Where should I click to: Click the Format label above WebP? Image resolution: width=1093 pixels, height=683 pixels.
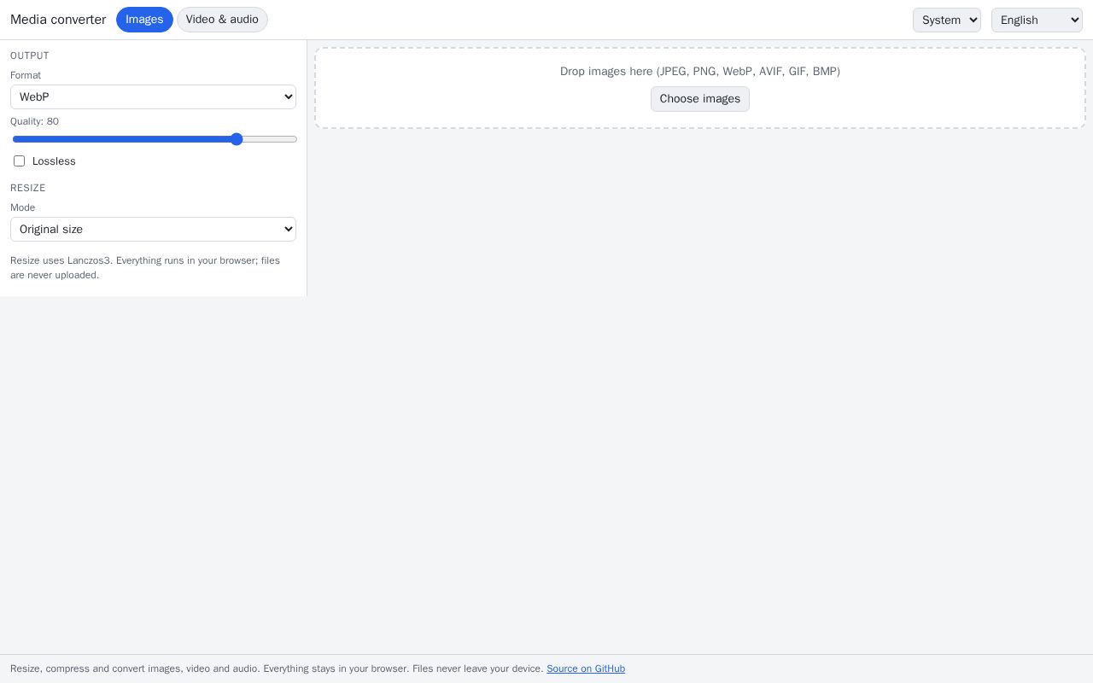pos(26,75)
